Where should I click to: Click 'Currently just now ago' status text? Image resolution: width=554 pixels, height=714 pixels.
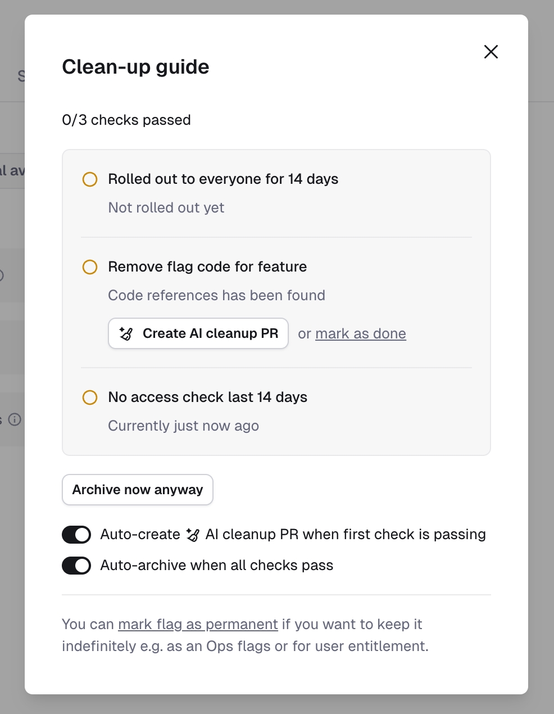[x=183, y=426]
